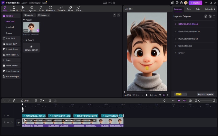Click the search icon in media panel

114,15
